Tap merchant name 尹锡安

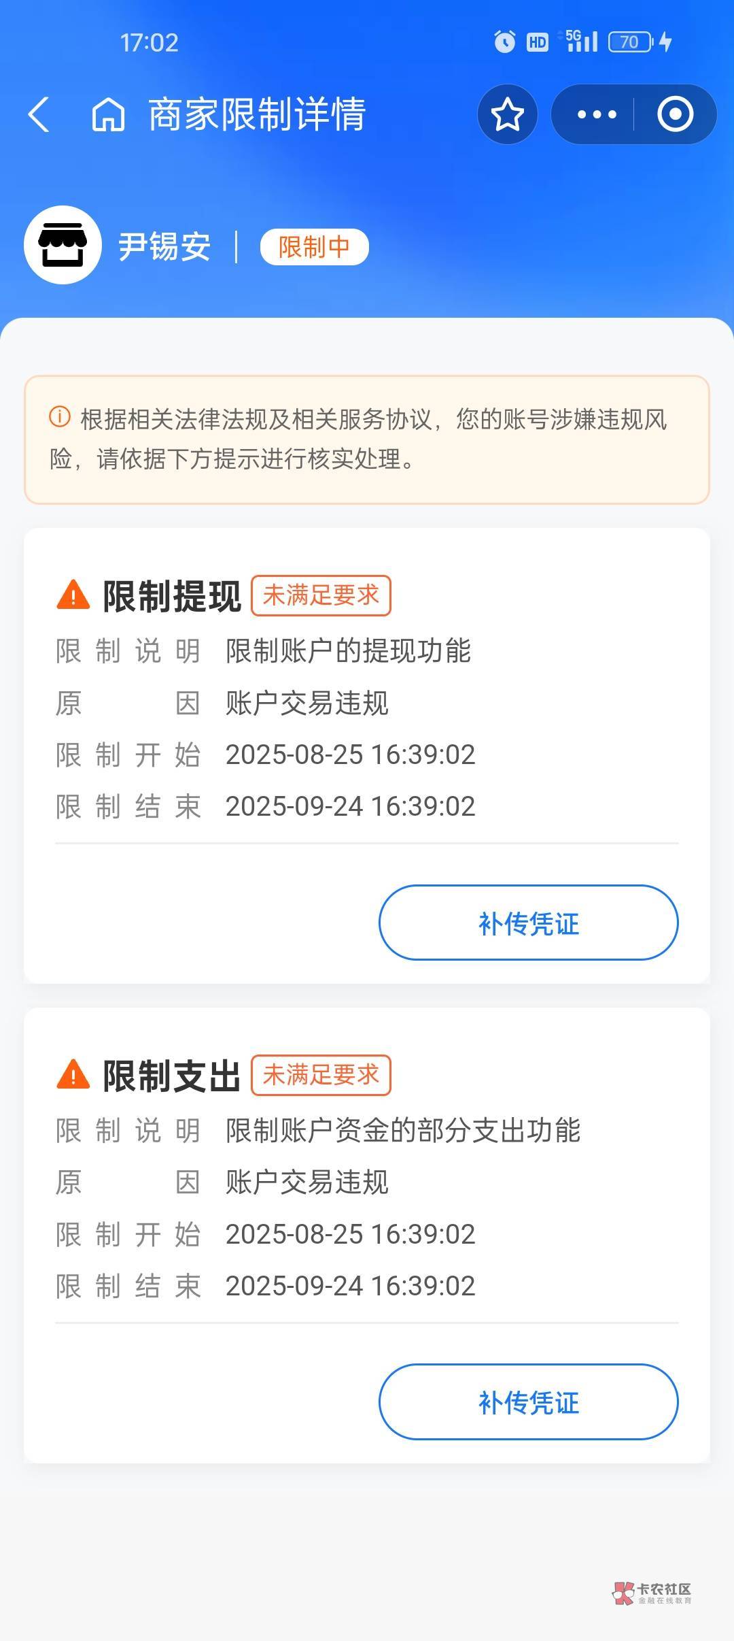164,246
